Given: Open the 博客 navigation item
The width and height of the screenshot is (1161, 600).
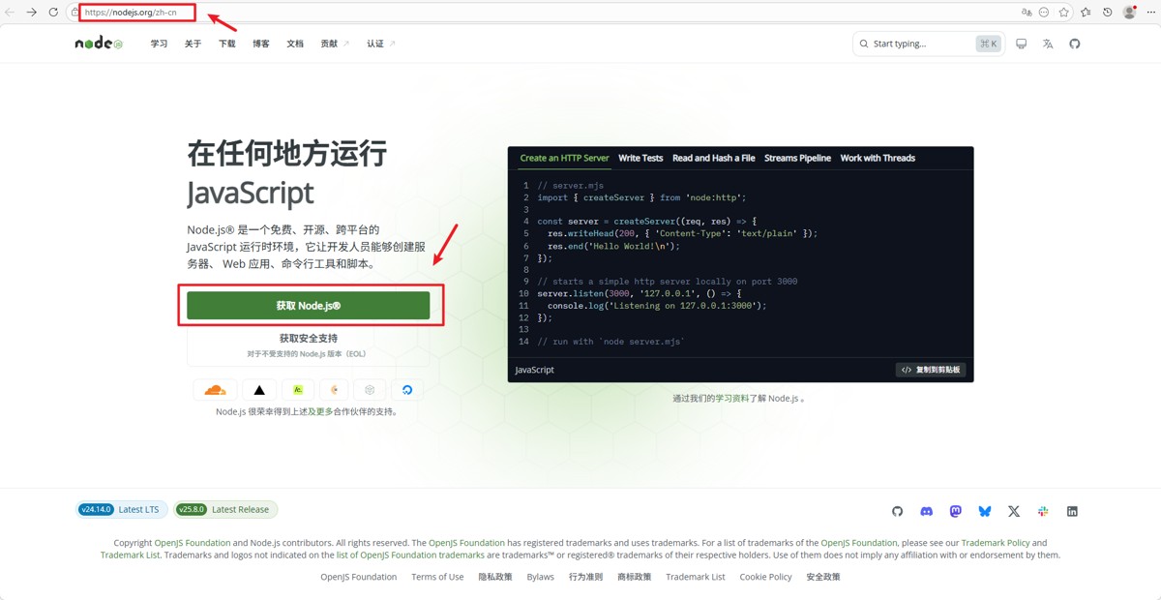Looking at the screenshot, I should click(x=261, y=44).
